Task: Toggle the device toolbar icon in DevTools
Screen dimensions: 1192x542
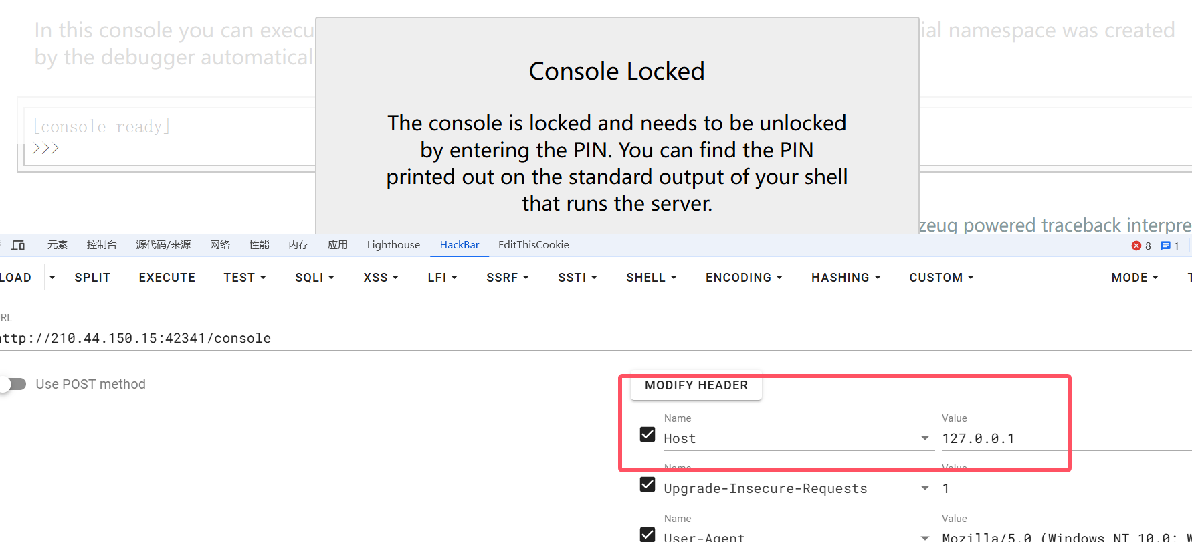Action: point(18,246)
